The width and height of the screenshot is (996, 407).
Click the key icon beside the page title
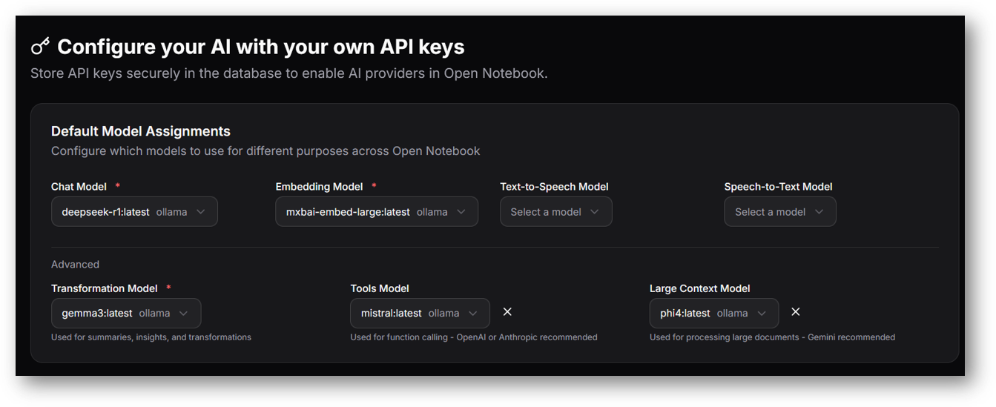click(x=40, y=47)
